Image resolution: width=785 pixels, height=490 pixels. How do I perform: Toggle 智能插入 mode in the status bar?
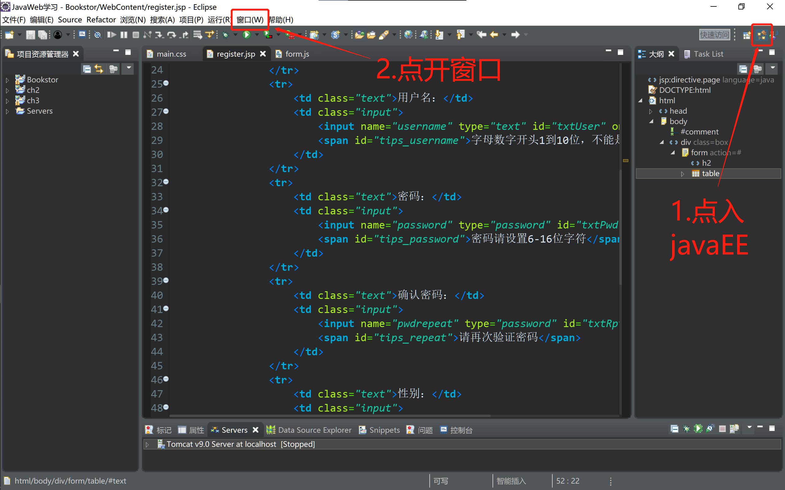pyautogui.click(x=511, y=481)
